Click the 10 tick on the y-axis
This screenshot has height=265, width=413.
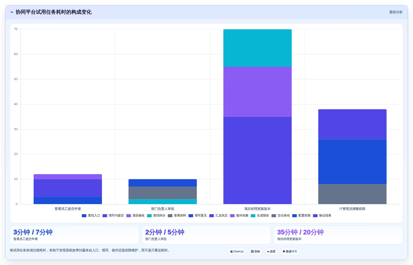pyautogui.click(x=16, y=179)
